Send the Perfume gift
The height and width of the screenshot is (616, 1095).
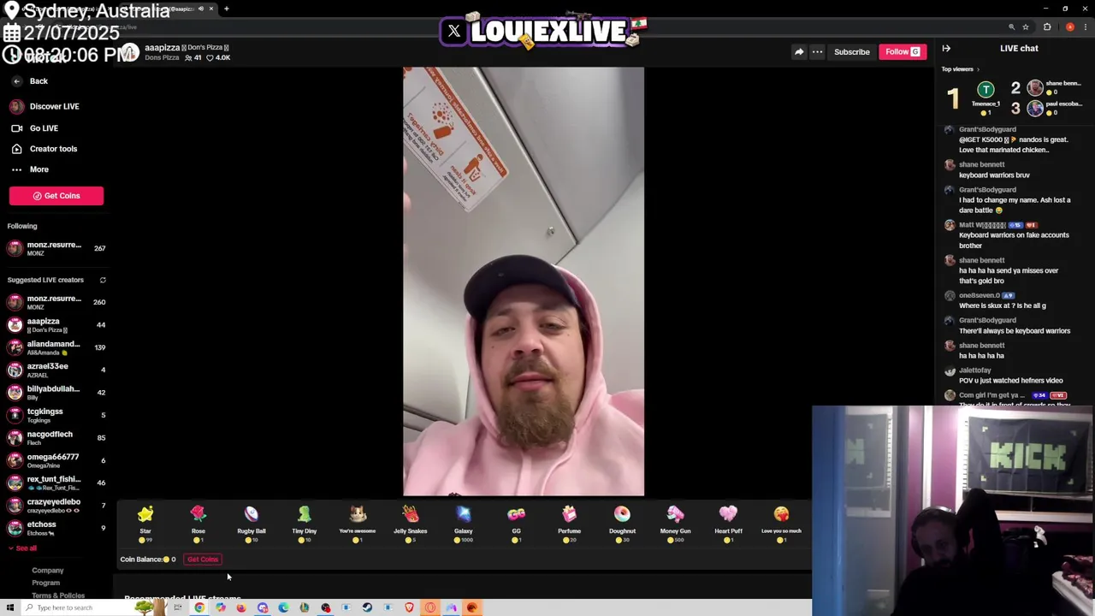pos(570,524)
